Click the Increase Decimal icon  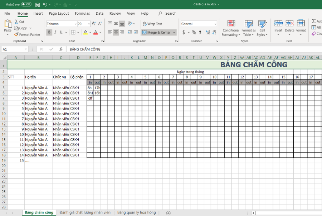[x=208, y=32]
